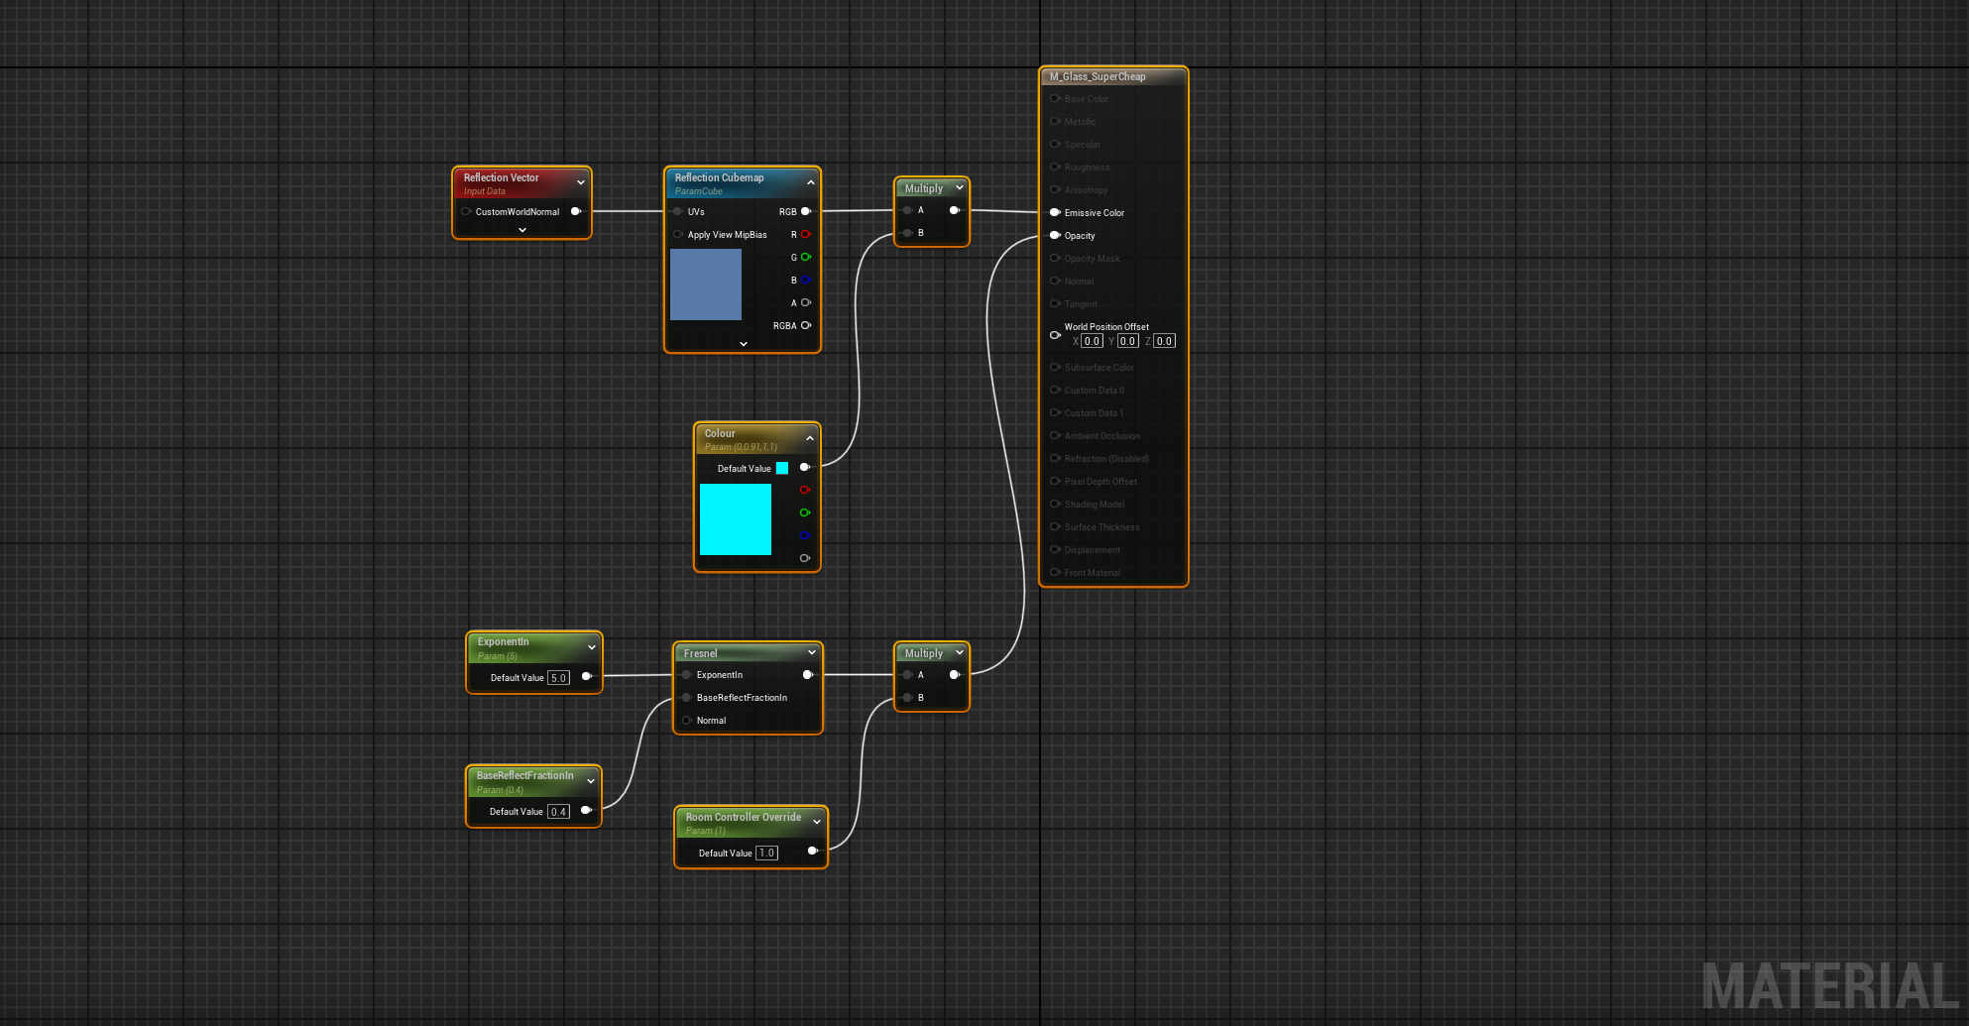Click the small cyan Default Value swatch

[x=782, y=468]
